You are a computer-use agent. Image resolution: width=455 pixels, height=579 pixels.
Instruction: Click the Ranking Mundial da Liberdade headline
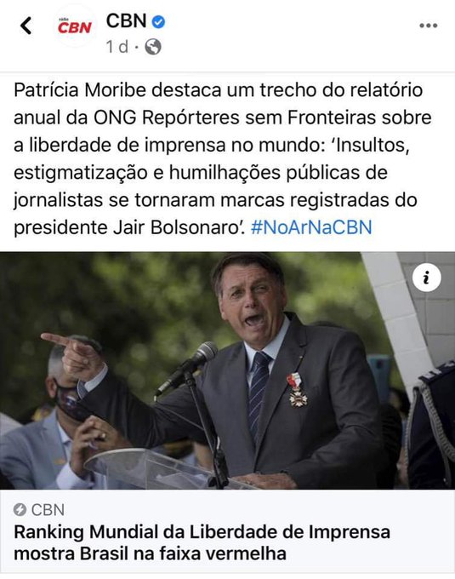point(202,543)
